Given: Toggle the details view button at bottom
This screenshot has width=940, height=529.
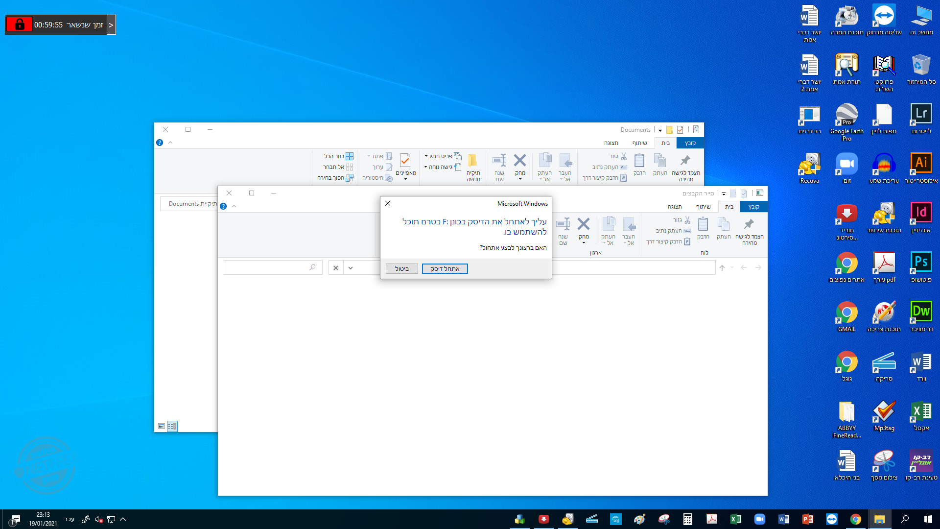Looking at the screenshot, I should [172, 426].
